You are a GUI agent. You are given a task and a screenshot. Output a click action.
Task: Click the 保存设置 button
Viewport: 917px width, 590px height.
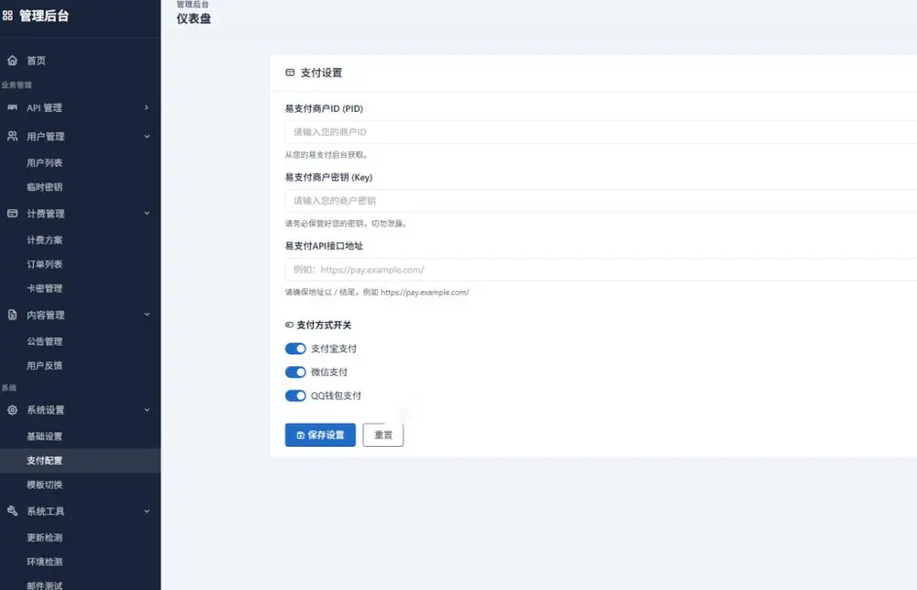tap(320, 435)
